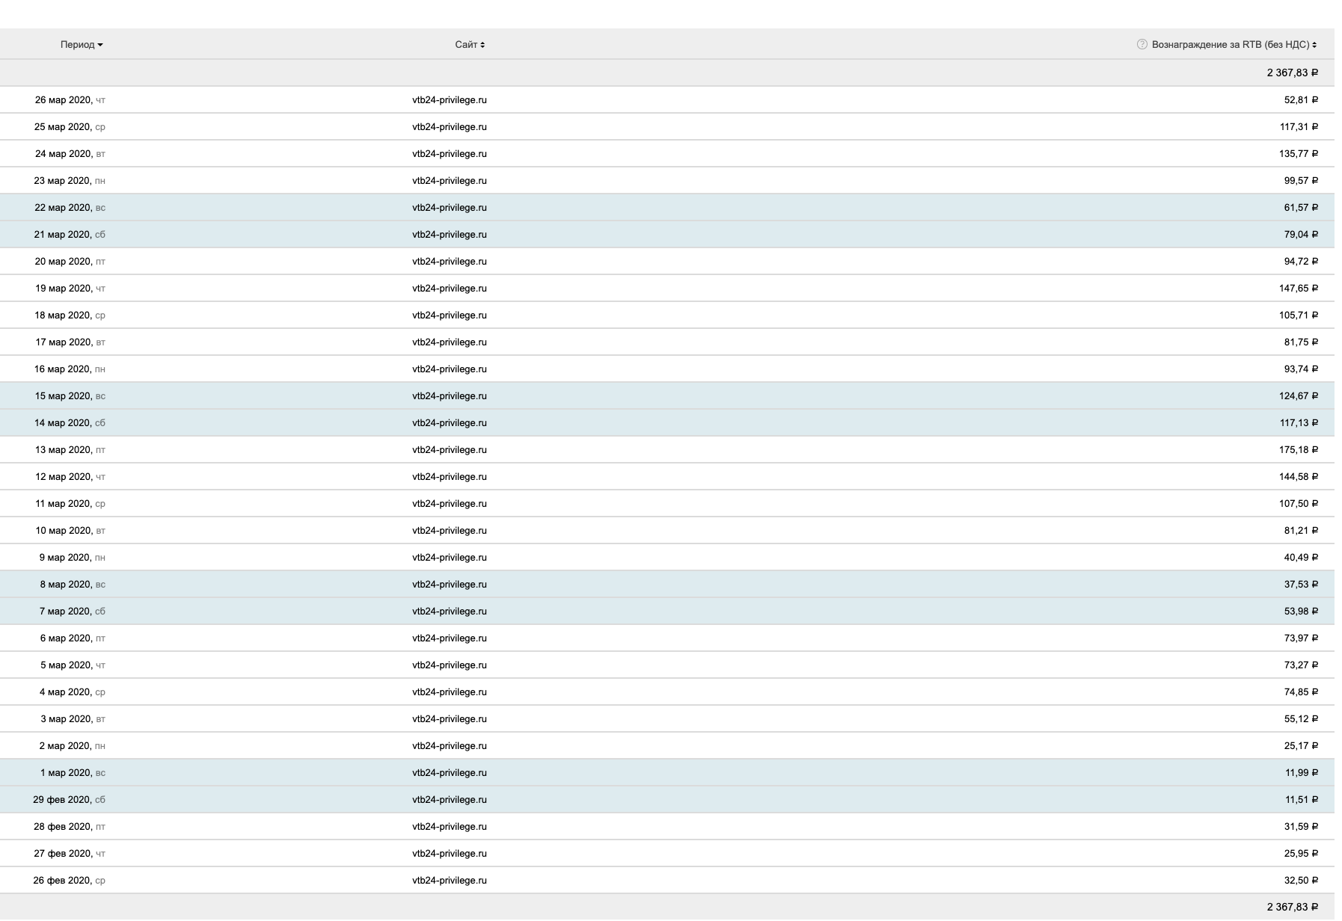Select the amount 93,74 ₽
The height and width of the screenshot is (921, 1342).
point(1301,369)
